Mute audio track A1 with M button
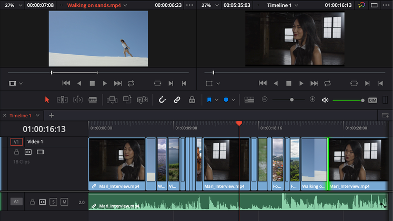393x221 pixels. pos(64,202)
